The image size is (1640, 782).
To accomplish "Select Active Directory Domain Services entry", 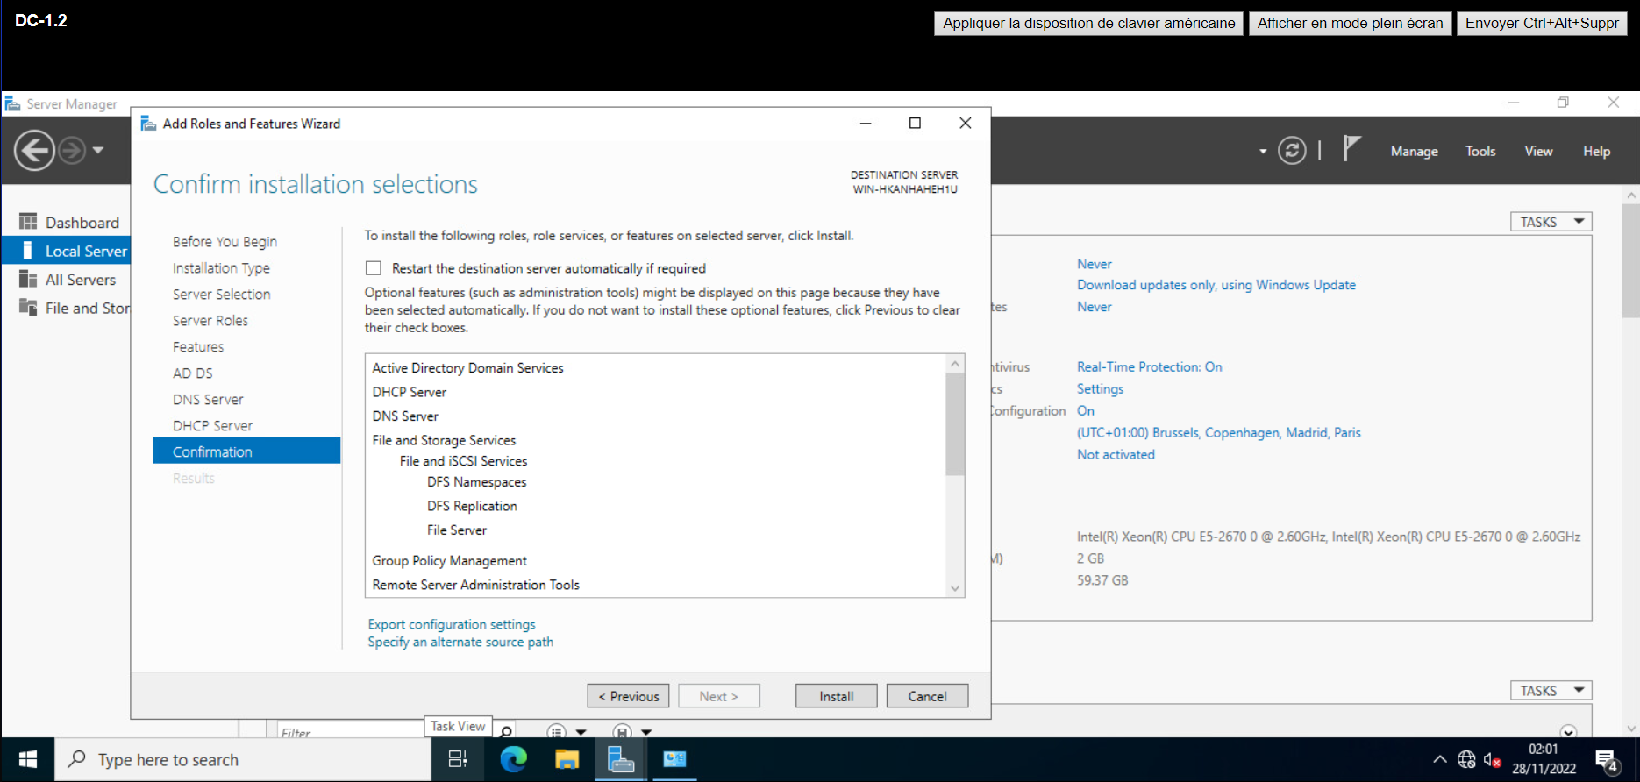I will tap(467, 368).
